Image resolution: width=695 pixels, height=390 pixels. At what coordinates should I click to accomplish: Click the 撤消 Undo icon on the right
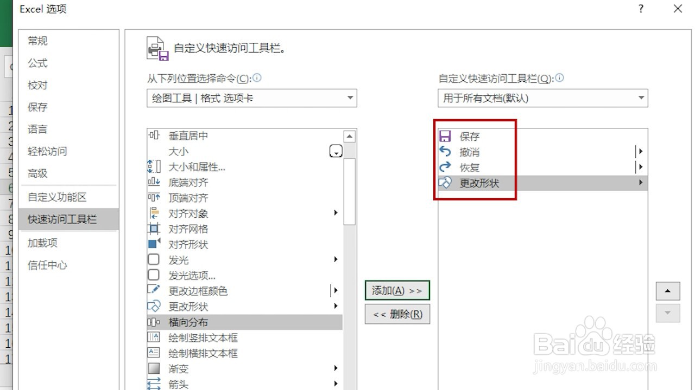(x=445, y=152)
